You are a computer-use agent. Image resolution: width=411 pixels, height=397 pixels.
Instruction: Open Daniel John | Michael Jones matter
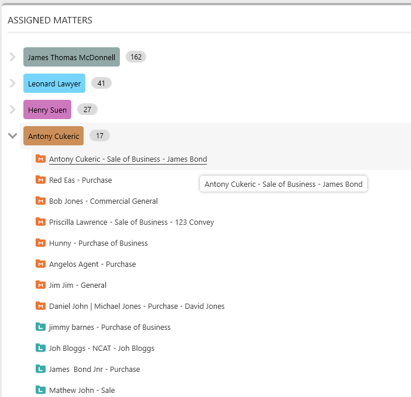(x=137, y=306)
